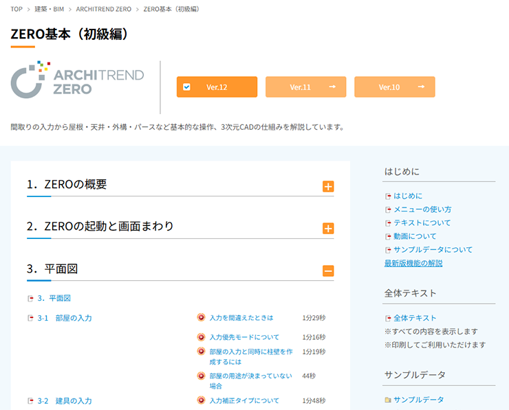Viewport: 509px width, 410px height.
Task: Click the ARCHITREND ZERO logo
Action: tap(77, 81)
